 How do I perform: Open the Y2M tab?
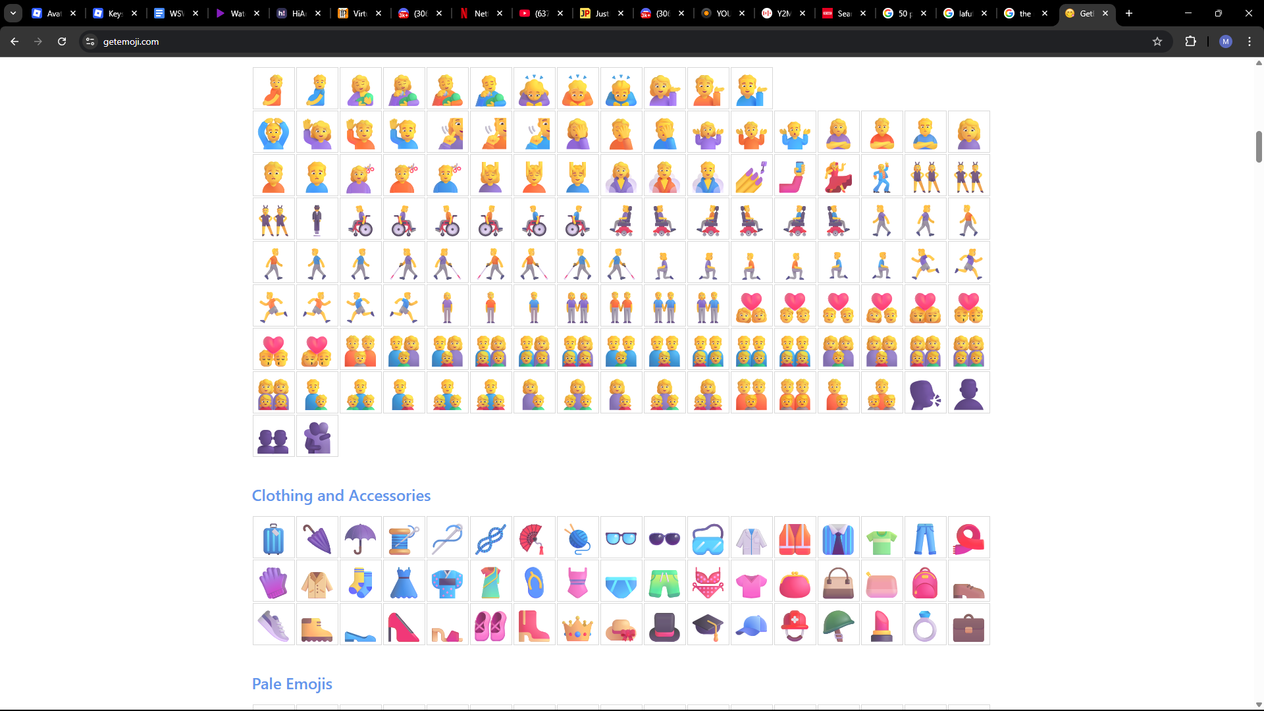click(x=785, y=13)
